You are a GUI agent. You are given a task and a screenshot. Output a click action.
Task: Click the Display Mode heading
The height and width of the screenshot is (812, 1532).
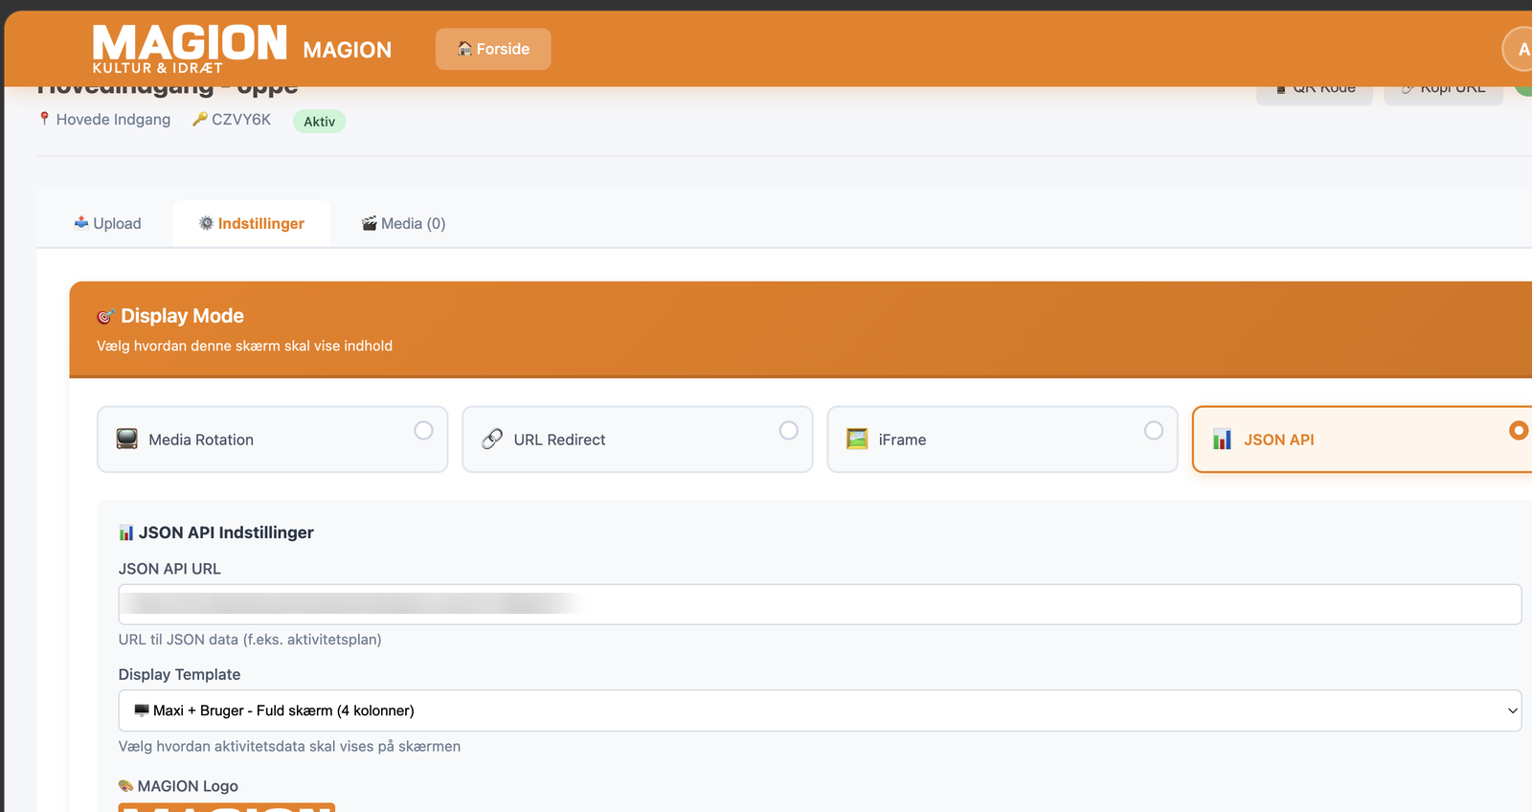[182, 316]
